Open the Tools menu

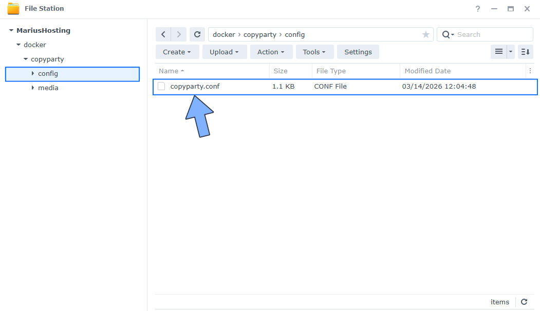point(314,51)
